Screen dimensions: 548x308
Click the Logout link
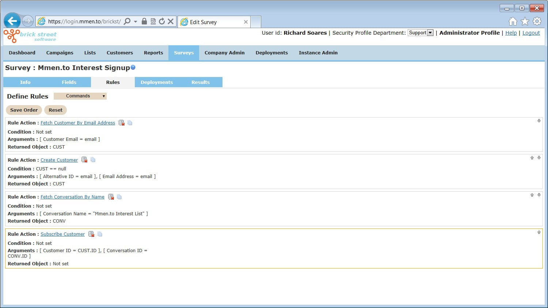pos(531,33)
